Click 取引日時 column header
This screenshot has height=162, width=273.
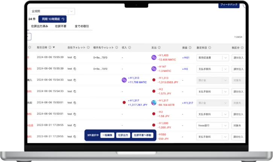(x=42, y=47)
